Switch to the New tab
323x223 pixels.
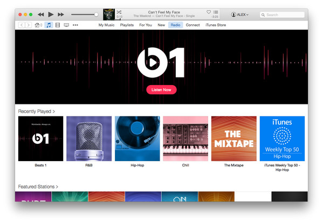(161, 25)
